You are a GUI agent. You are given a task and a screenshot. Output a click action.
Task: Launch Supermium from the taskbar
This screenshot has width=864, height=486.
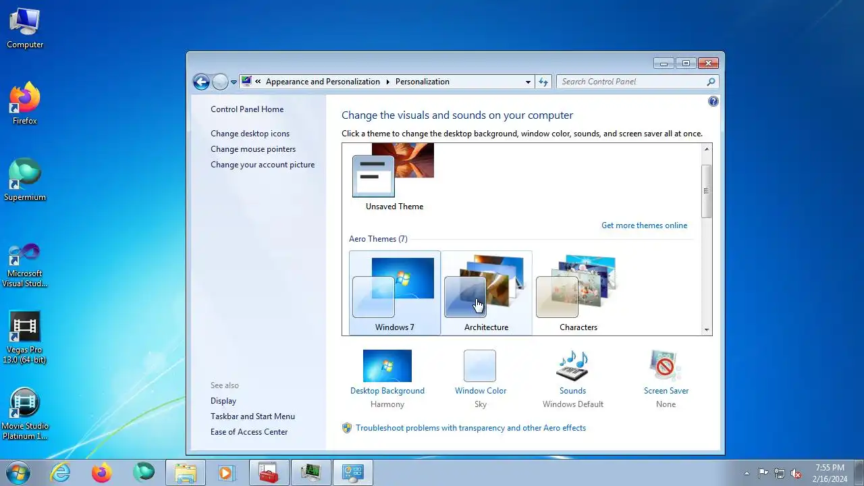coord(144,473)
